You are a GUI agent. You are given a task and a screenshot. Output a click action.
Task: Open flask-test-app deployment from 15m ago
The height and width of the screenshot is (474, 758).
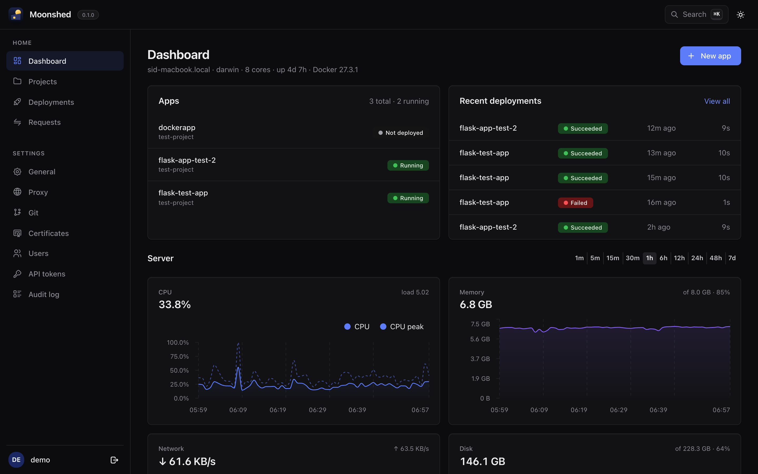tap(595, 178)
